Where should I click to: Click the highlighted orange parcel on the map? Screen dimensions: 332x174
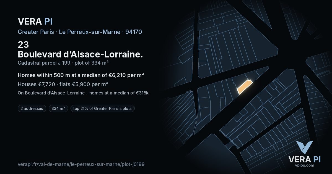245,87
